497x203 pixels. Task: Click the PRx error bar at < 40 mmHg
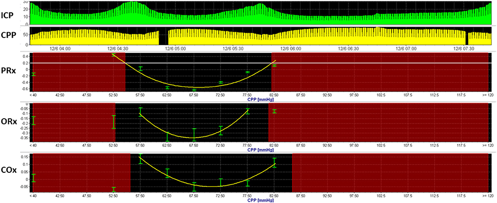[x=33, y=74]
